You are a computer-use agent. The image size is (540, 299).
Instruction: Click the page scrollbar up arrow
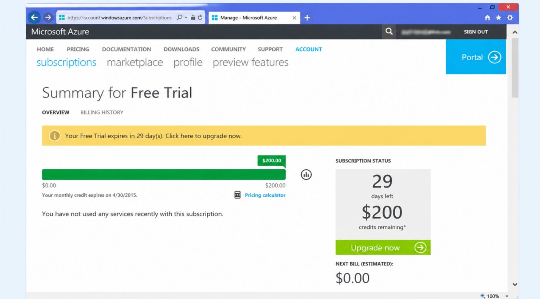click(x=515, y=32)
